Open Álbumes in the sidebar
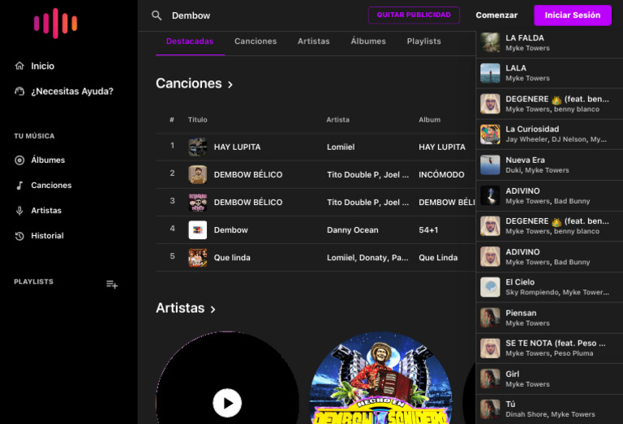Screen dimensions: 623x424 [48, 160]
